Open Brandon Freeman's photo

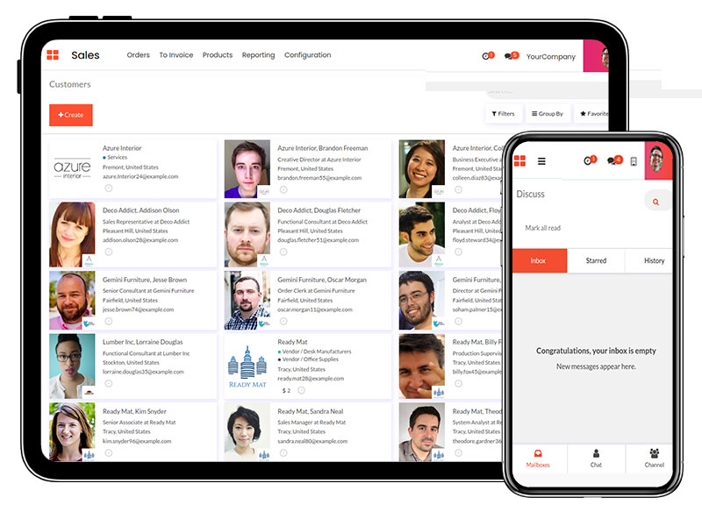coord(247,168)
